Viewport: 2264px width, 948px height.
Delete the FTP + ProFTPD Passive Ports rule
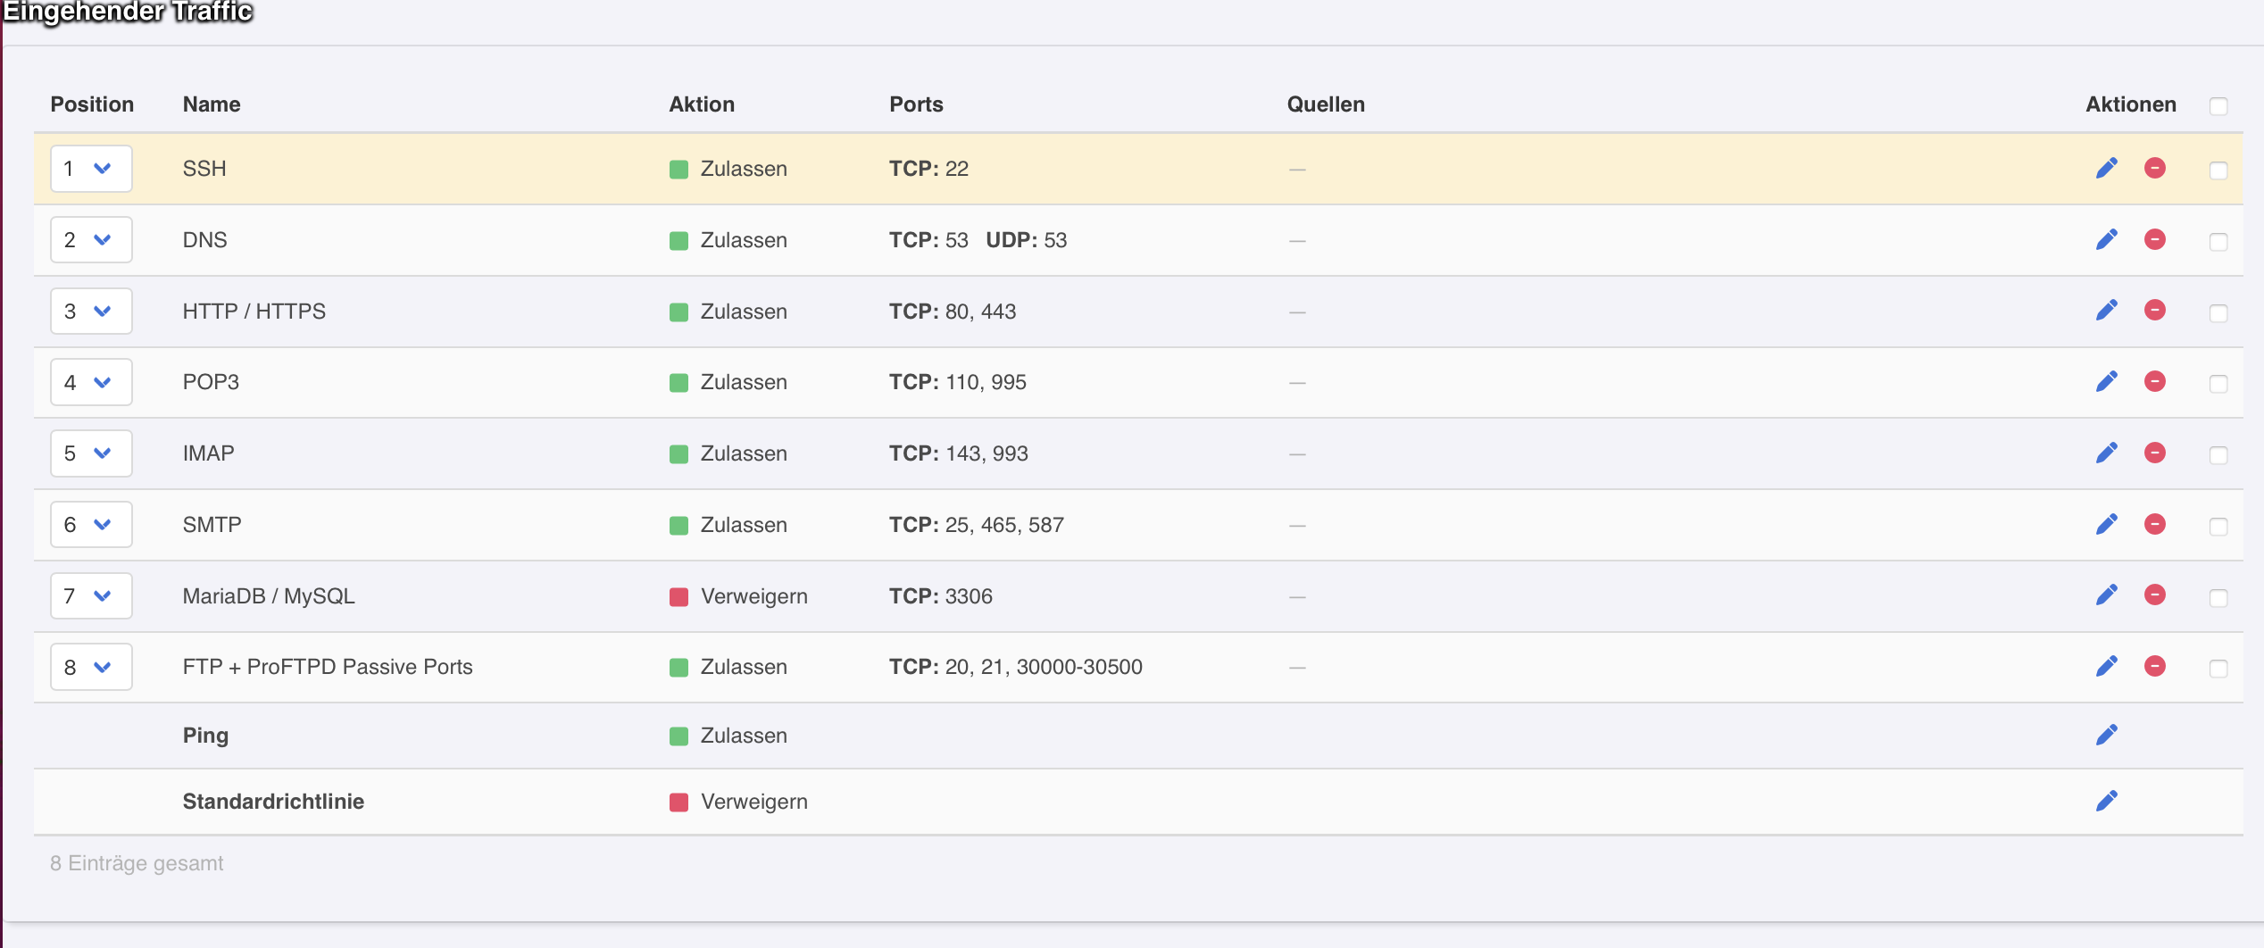pos(2154,666)
